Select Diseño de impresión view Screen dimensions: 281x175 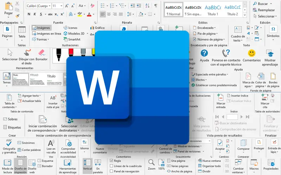20,166
